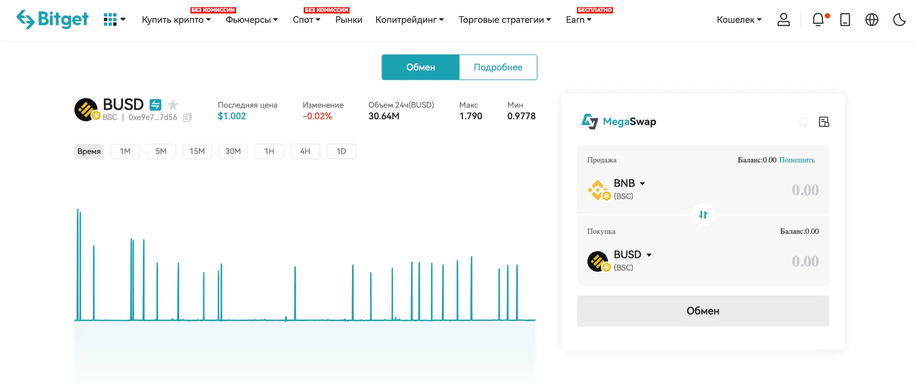Toggle dark mode moon icon
915x383 pixels.
899,20
